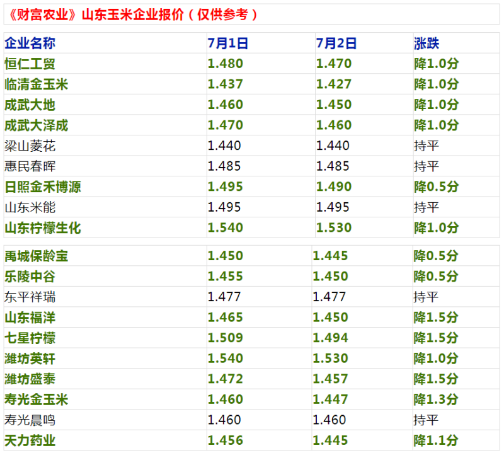504x453 pixels.
Task: Select the 天力药业 company name
Action: coord(30,440)
